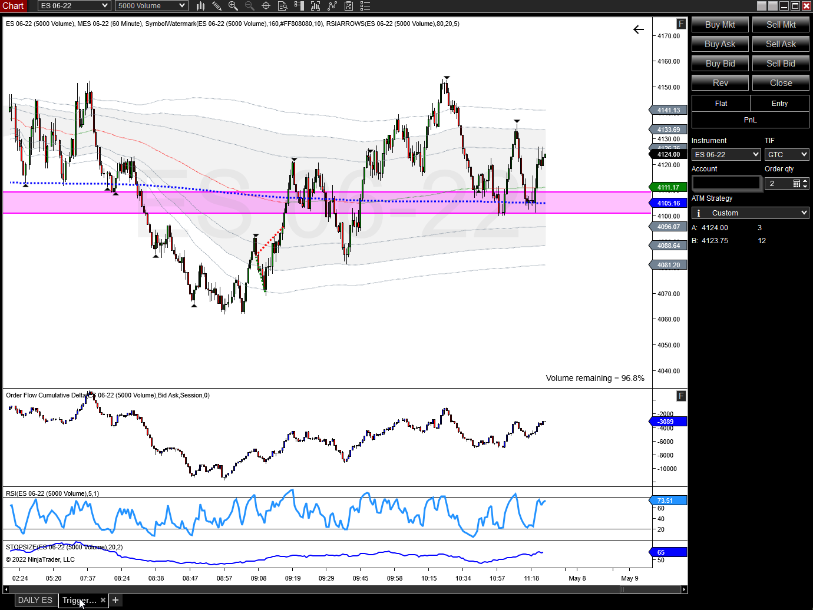813x610 pixels.
Task: Expand the Chart Trader Instrument dropdown
Action: (x=726, y=154)
